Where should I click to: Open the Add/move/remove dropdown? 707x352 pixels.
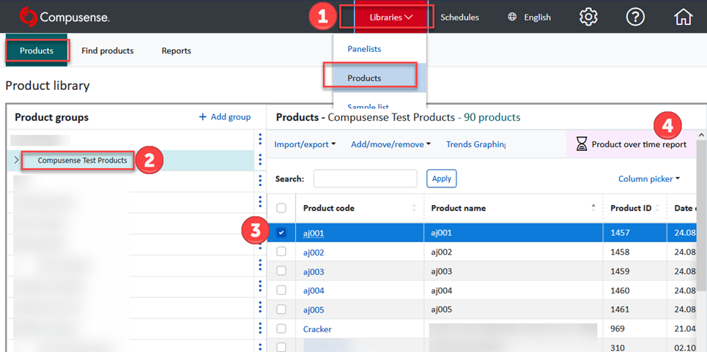tap(391, 144)
